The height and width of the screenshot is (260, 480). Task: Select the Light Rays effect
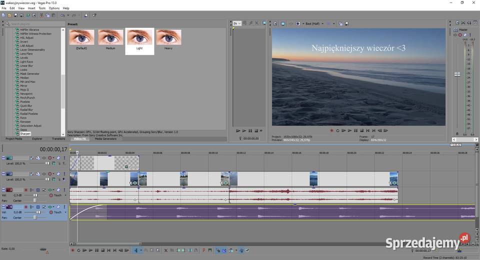[26, 61]
